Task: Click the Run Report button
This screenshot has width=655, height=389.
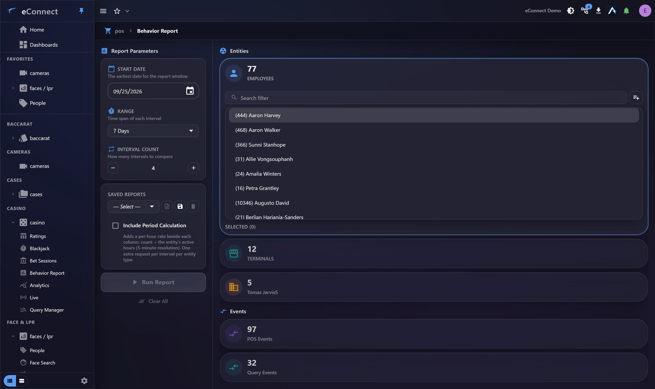Action: [x=153, y=282]
